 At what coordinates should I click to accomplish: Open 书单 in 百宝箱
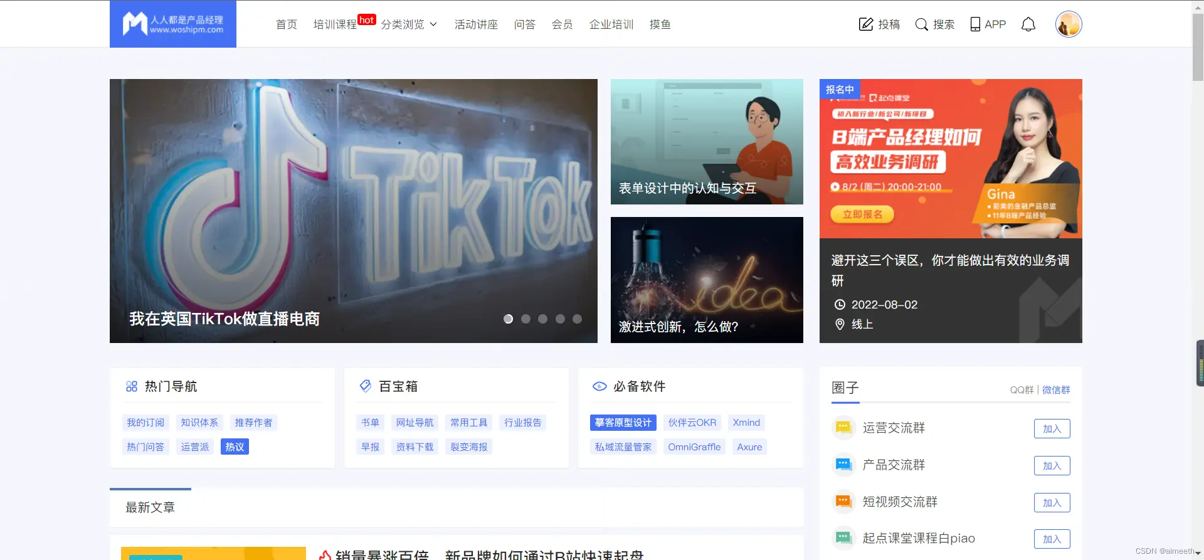click(x=370, y=423)
